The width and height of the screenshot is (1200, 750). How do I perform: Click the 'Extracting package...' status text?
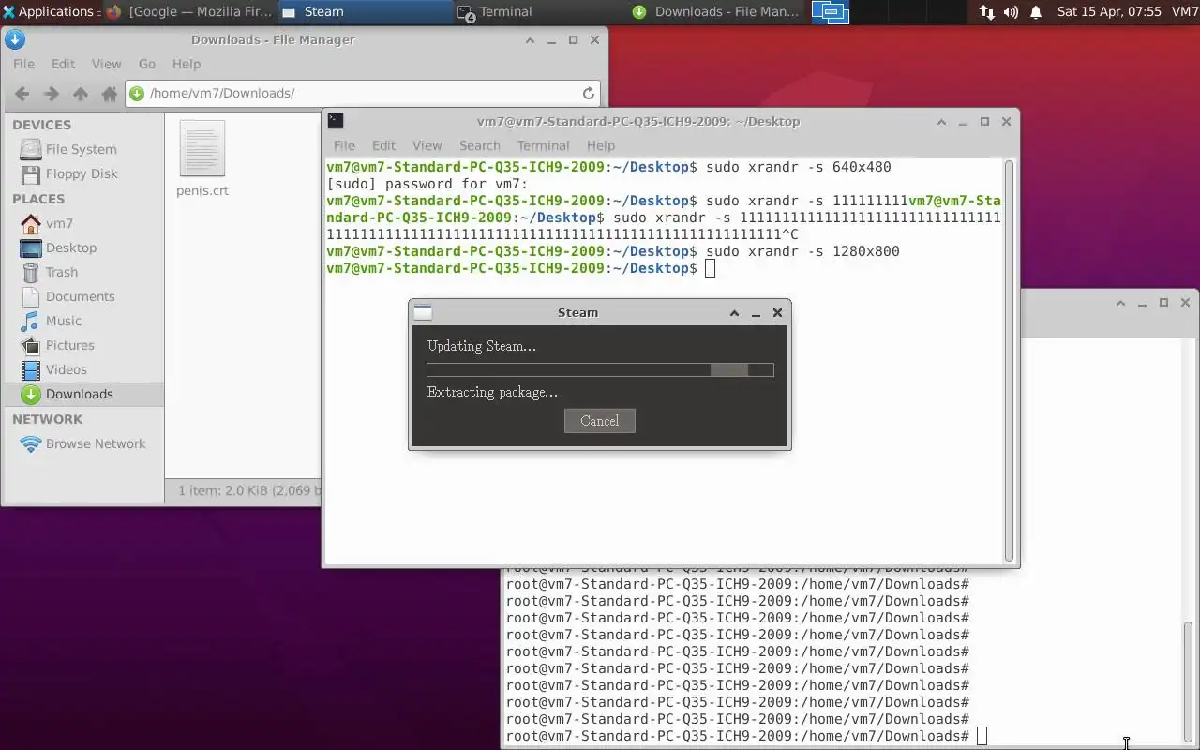click(x=492, y=392)
